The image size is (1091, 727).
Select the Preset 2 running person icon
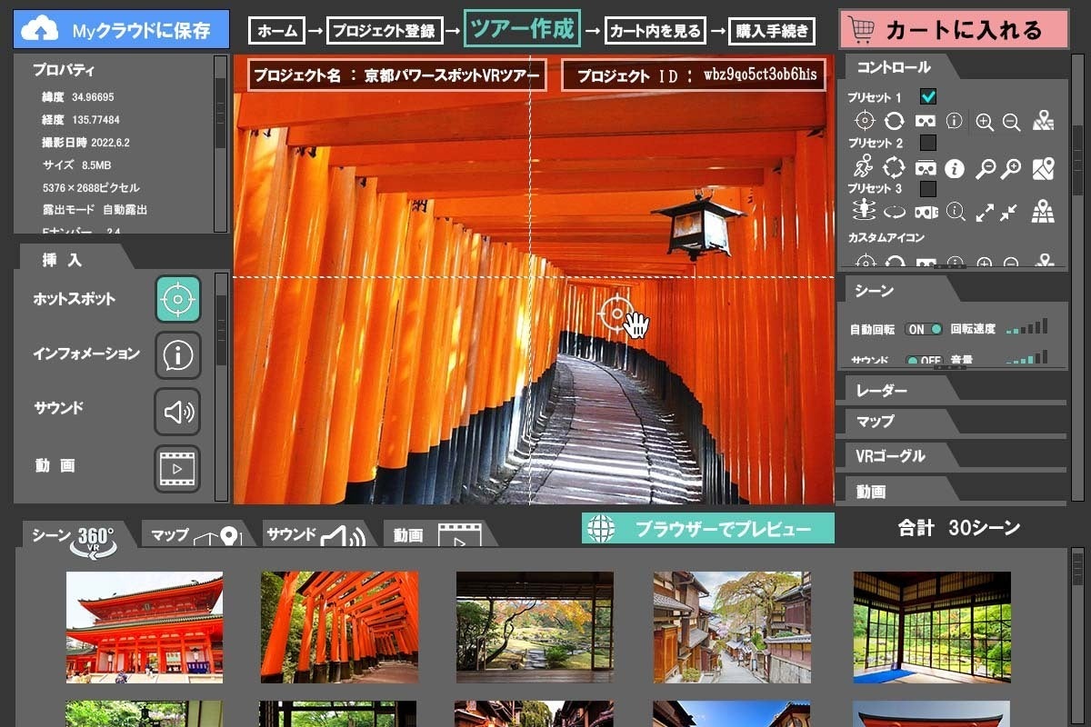(864, 167)
